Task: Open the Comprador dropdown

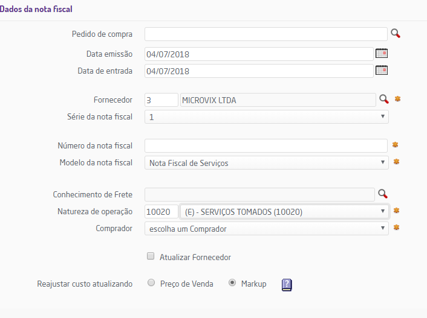Action: point(266,228)
